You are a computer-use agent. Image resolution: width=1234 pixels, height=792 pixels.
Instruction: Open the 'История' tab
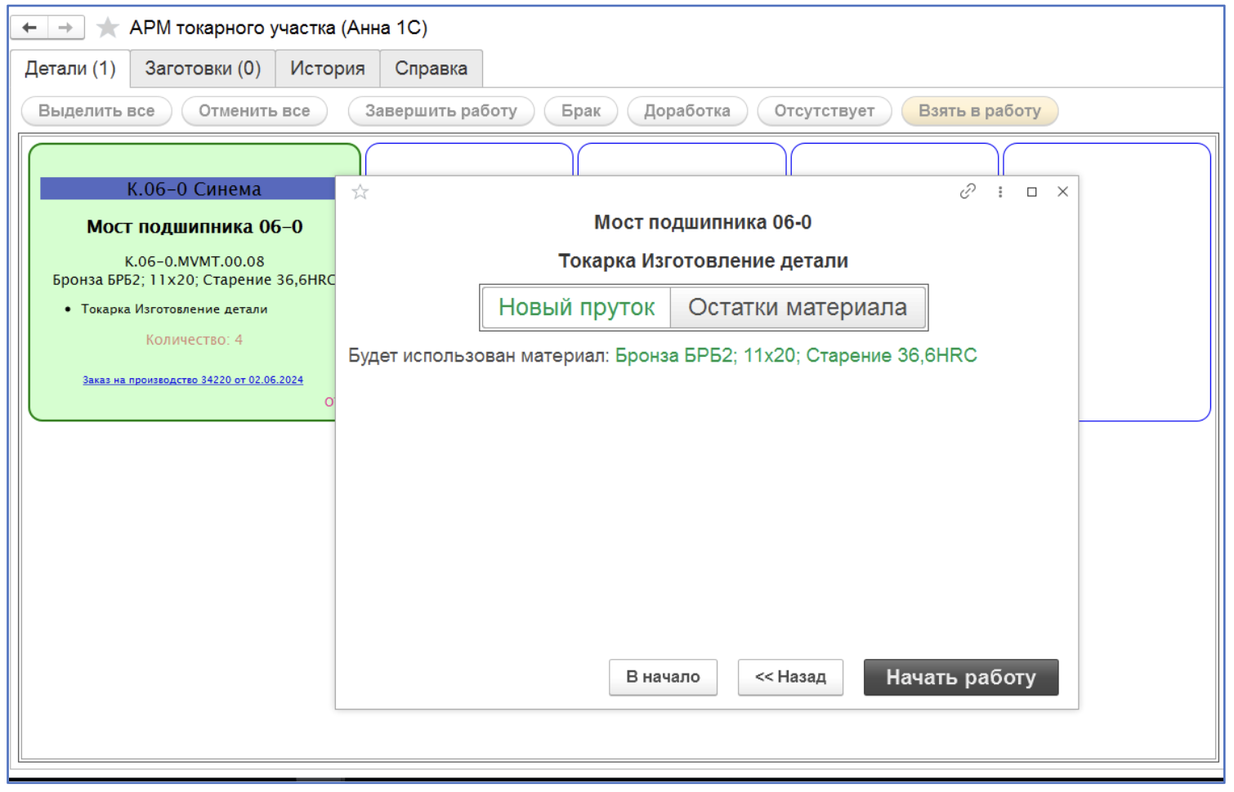click(x=327, y=69)
